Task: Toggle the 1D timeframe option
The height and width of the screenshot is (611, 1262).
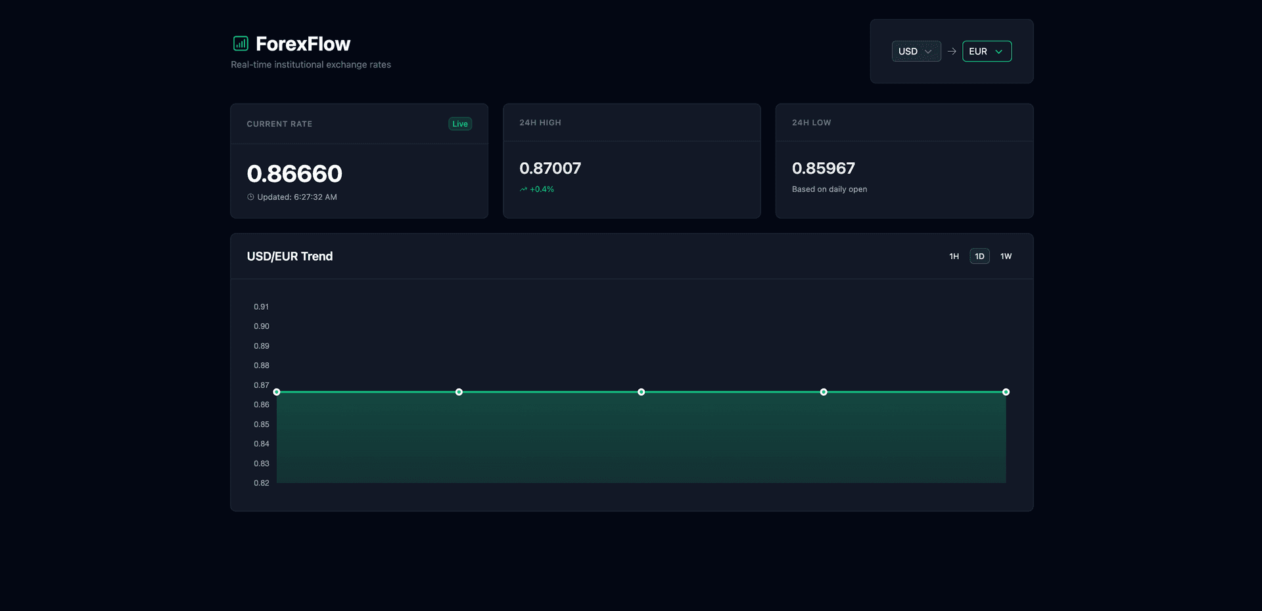Action: (979, 256)
